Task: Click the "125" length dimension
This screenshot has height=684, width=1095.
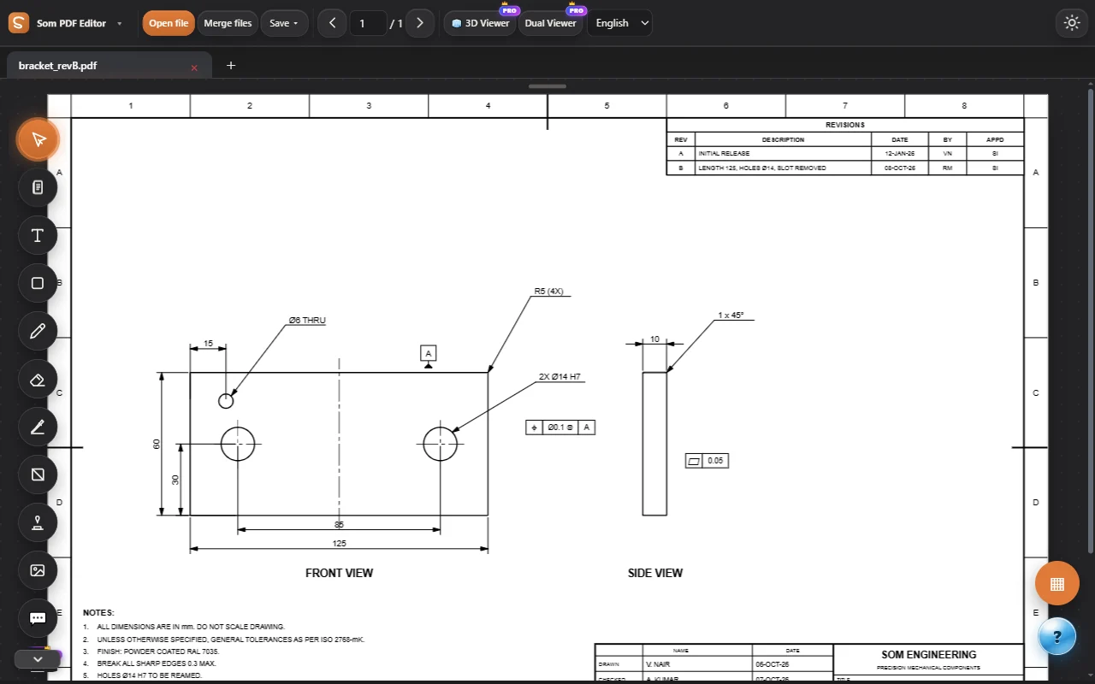Action: pyautogui.click(x=340, y=544)
